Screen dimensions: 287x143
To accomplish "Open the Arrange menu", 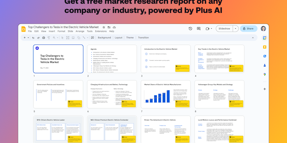I will [80, 31].
